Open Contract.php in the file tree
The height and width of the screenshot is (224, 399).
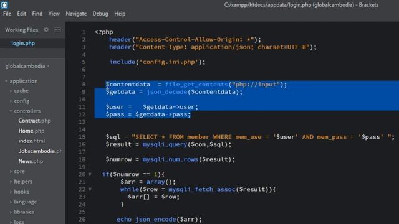35,121
